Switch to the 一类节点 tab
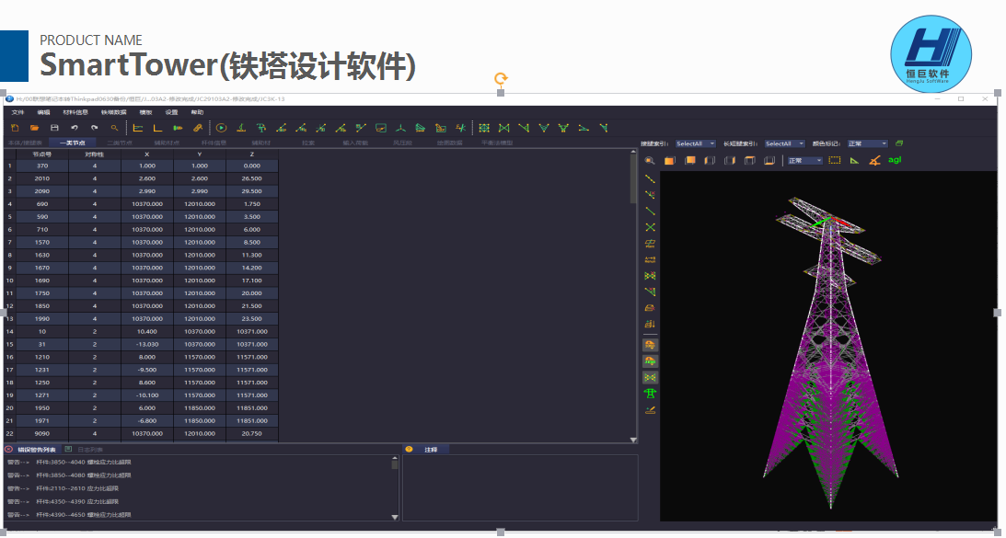 (72, 143)
